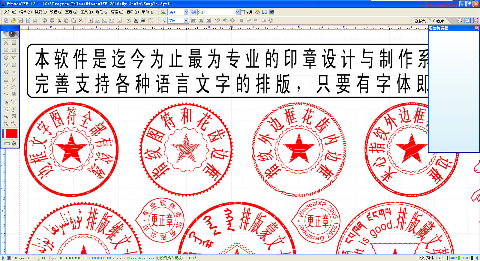Open the 帮助(H) menu
Screen dimensions: 480x261
click(148, 12)
